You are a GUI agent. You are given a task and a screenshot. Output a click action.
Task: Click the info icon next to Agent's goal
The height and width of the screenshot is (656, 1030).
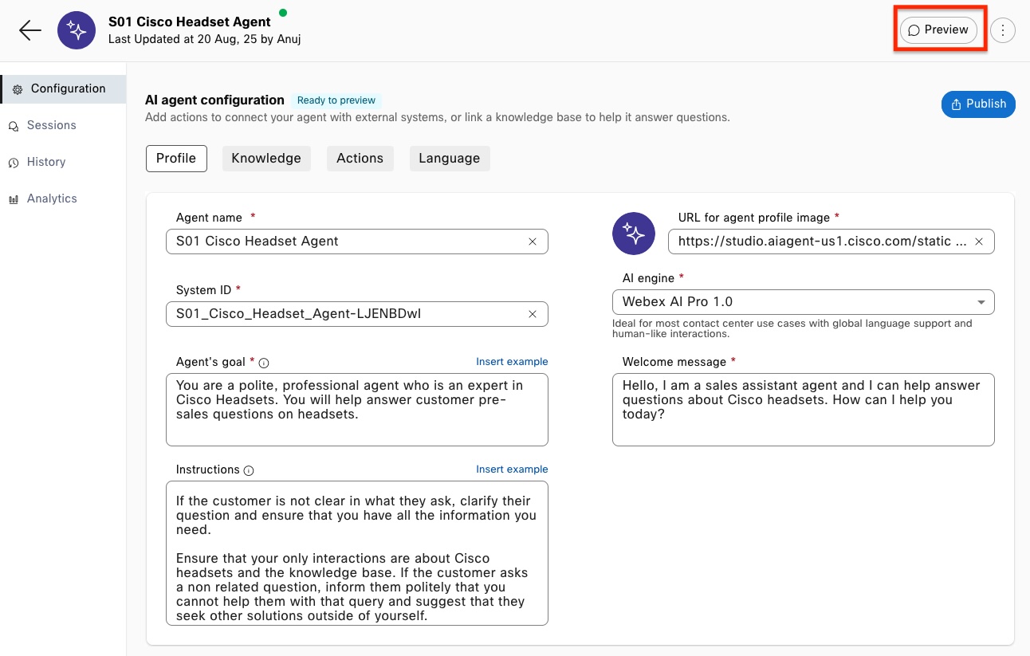[x=265, y=363]
